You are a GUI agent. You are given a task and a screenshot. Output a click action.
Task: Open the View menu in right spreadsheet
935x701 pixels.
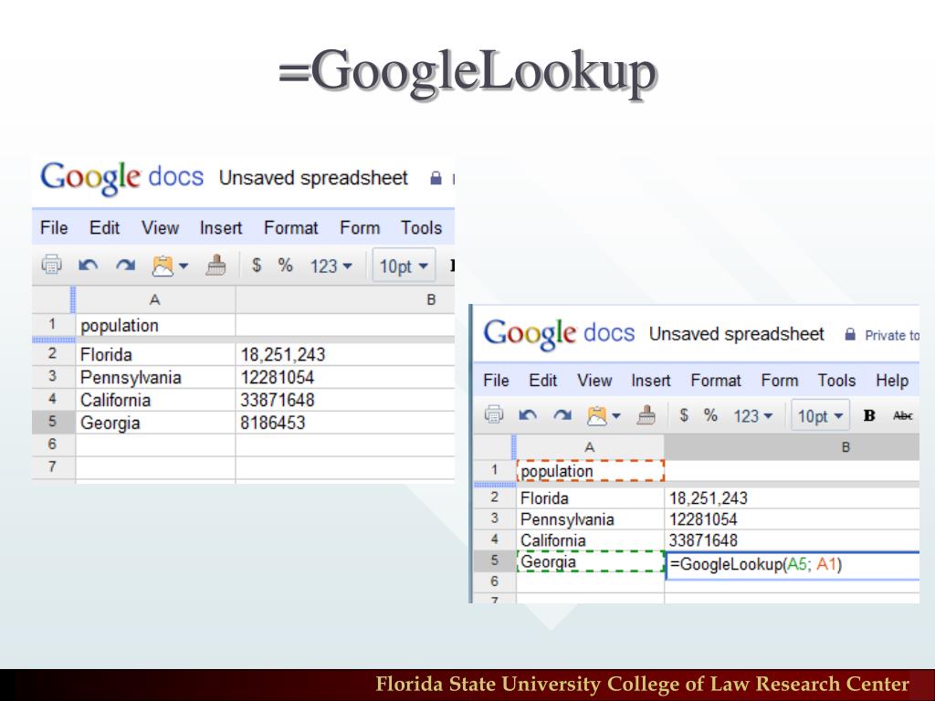[x=594, y=381]
